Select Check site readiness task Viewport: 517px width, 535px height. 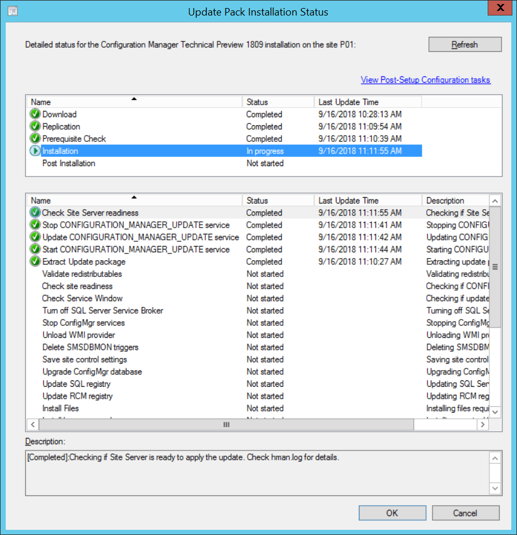coord(258,286)
